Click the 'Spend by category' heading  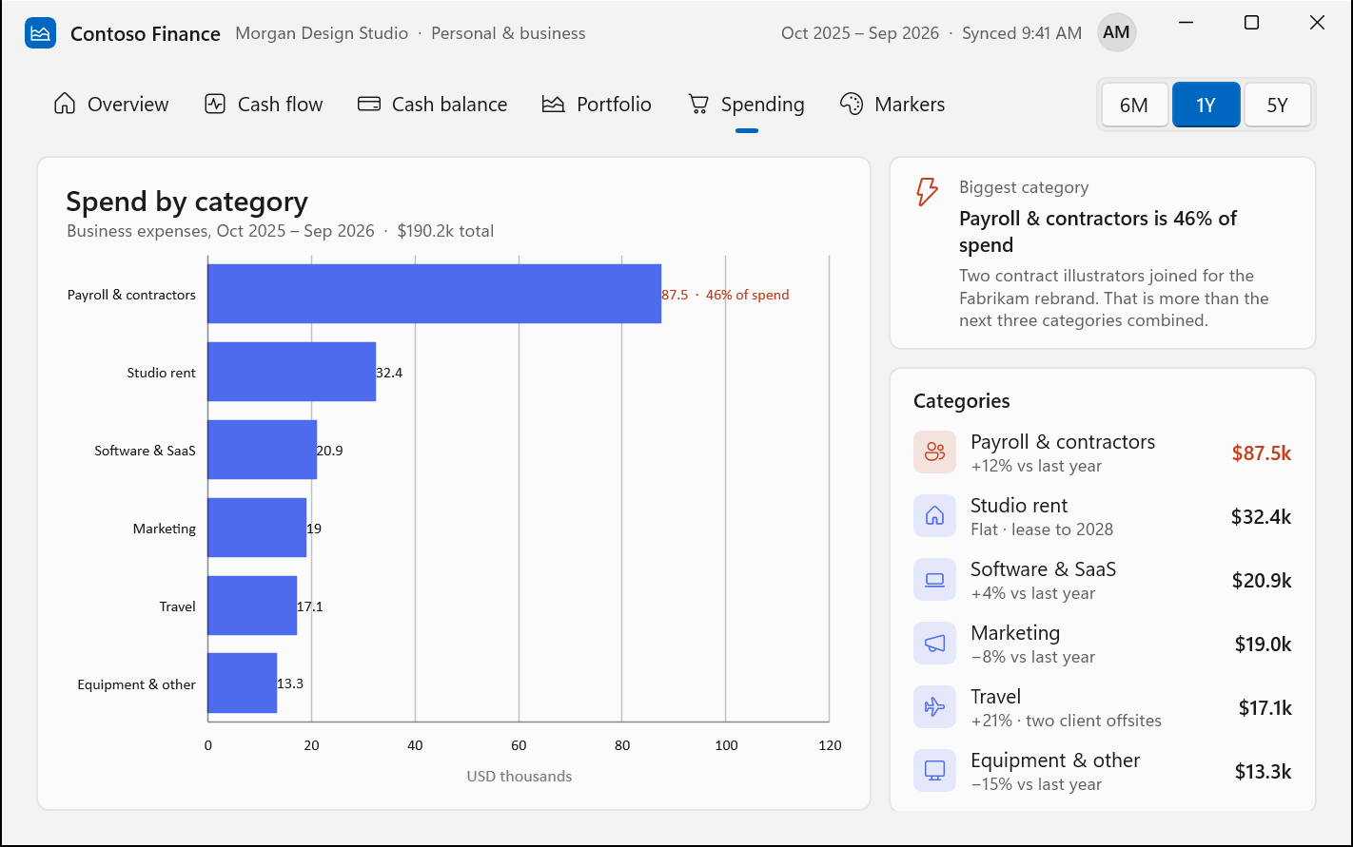tap(187, 202)
